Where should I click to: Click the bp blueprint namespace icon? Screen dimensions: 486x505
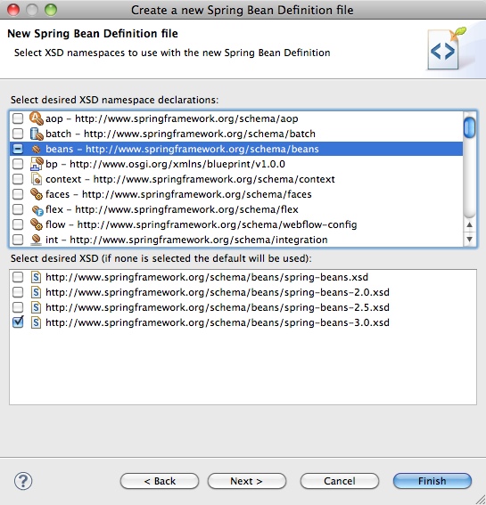click(x=37, y=164)
